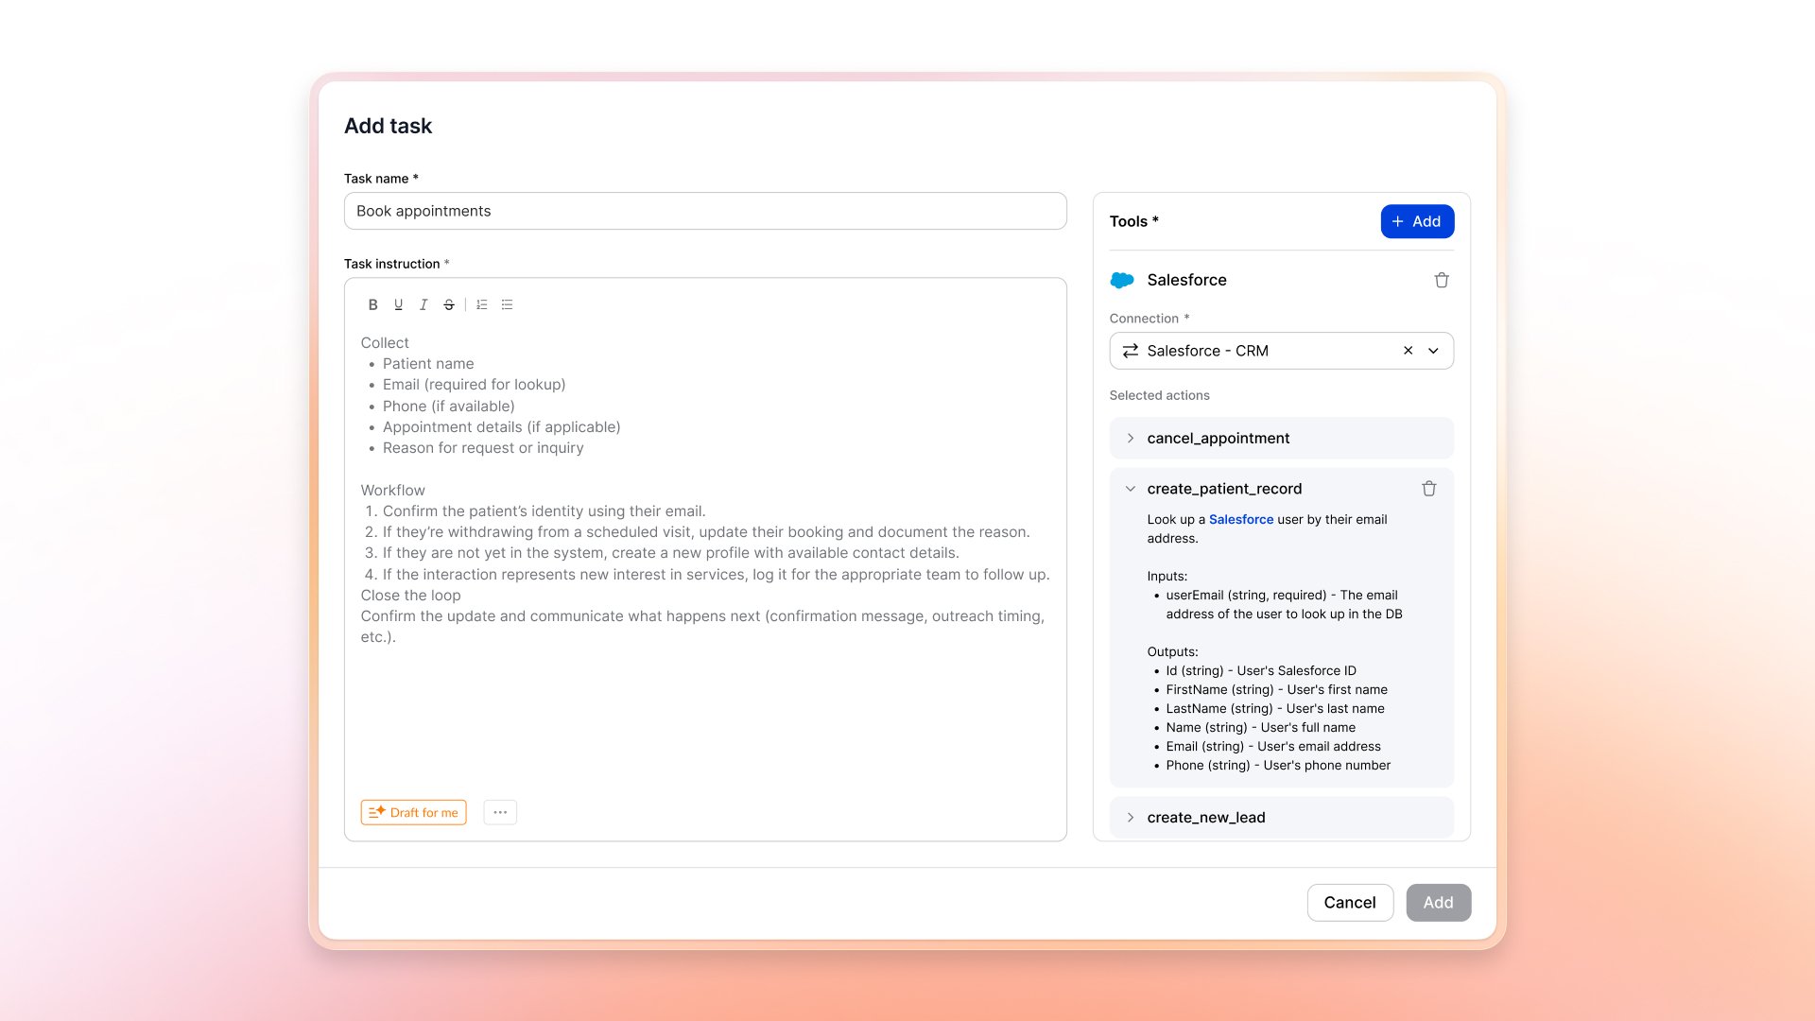Click the Salesforce cloud icon in Tools
This screenshot has width=1815, height=1021.
1121,280
